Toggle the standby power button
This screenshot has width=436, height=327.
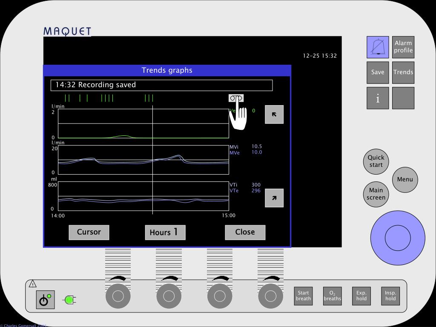45,300
